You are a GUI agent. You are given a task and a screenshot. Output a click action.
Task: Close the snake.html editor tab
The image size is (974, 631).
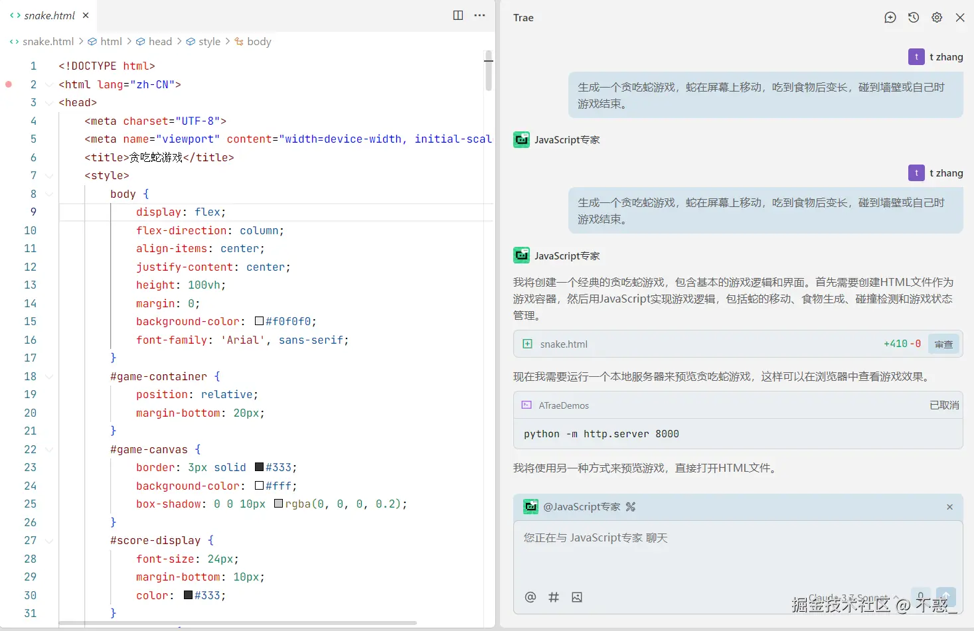pyautogui.click(x=86, y=15)
